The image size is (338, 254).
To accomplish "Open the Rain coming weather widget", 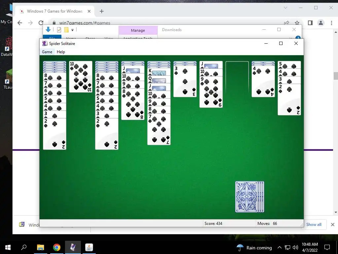I will click(x=254, y=247).
